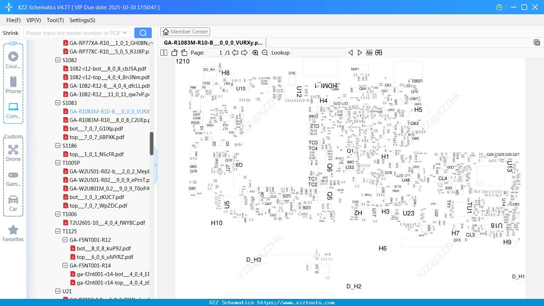
Task: Go to next page arrow
Action: point(244,53)
